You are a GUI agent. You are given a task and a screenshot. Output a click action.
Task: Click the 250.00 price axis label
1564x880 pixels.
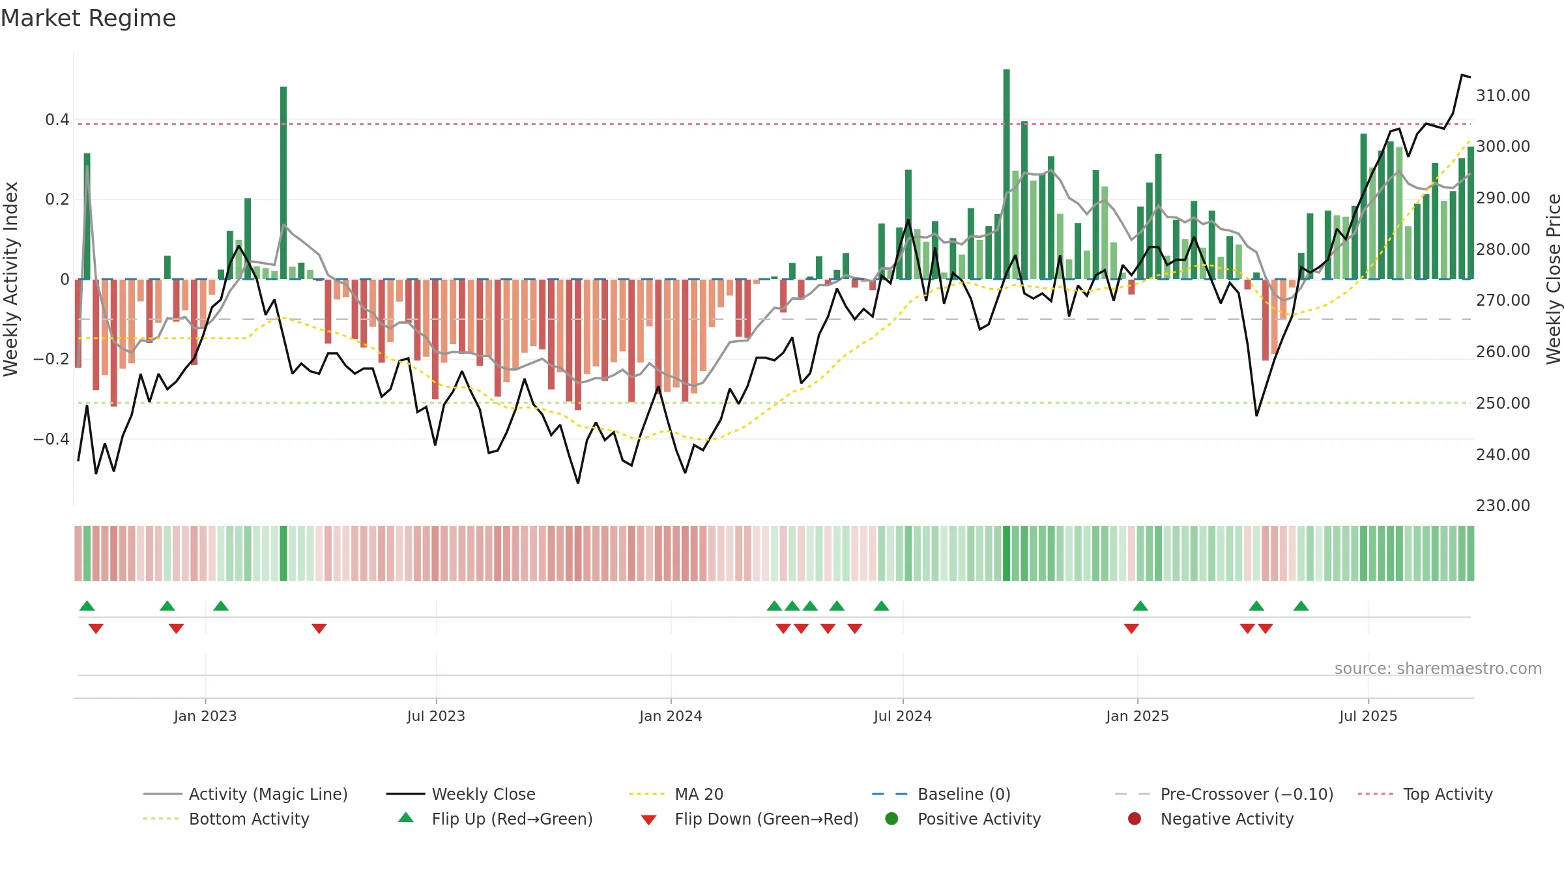1503,403
